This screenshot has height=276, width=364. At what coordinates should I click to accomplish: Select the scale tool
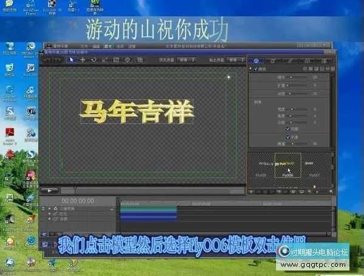point(105,60)
